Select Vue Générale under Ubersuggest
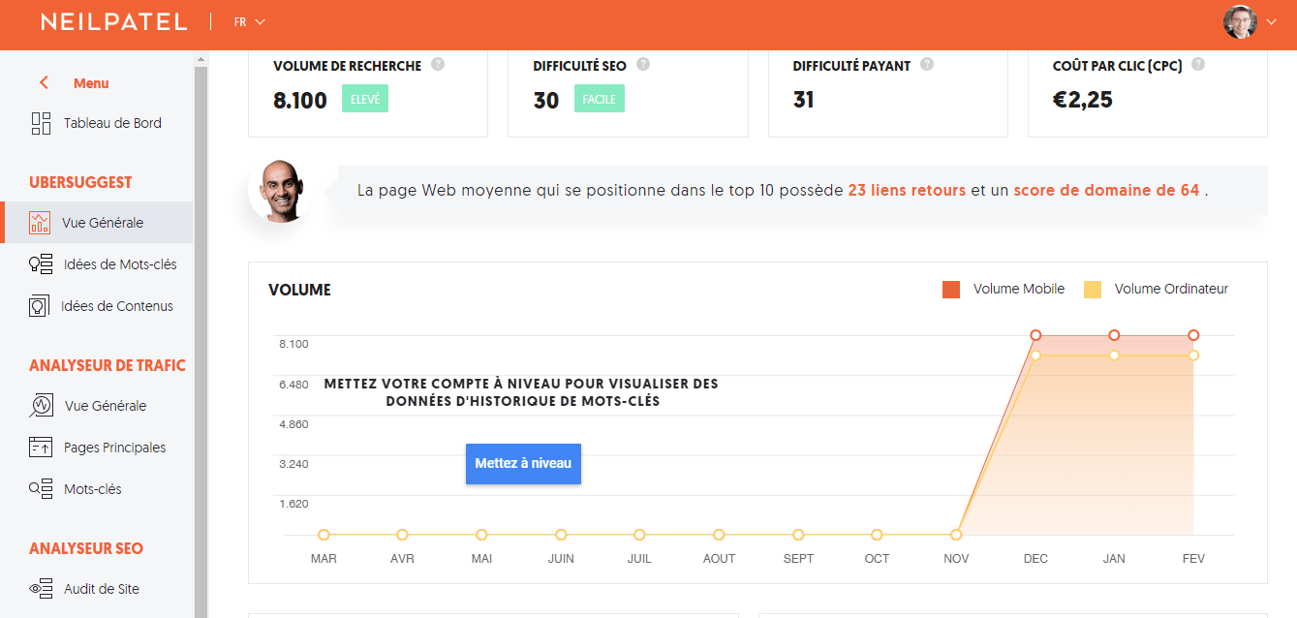The height and width of the screenshot is (618, 1297). [x=103, y=223]
